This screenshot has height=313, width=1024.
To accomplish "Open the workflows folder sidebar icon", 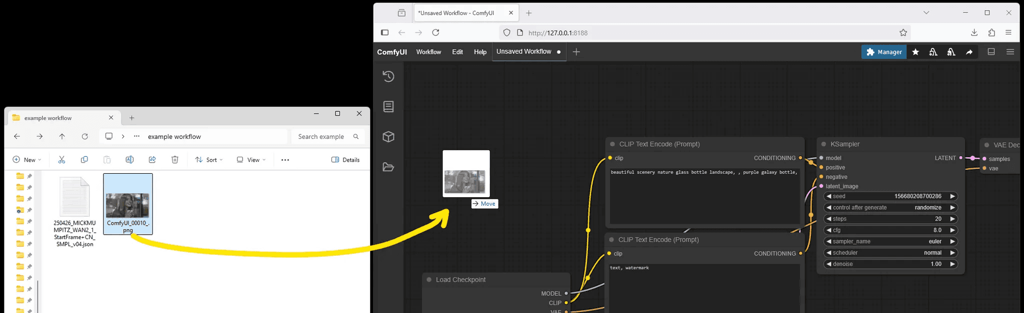I will point(388,167).
